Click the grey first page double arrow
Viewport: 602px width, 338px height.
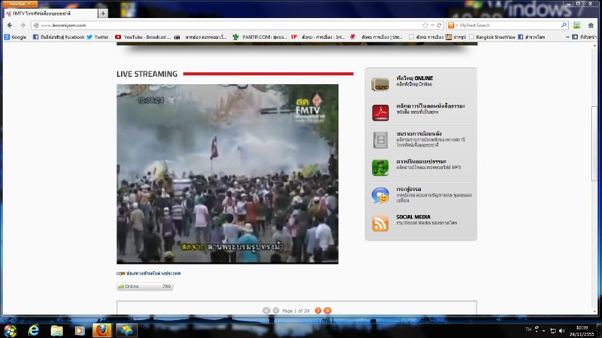(266, 311)
